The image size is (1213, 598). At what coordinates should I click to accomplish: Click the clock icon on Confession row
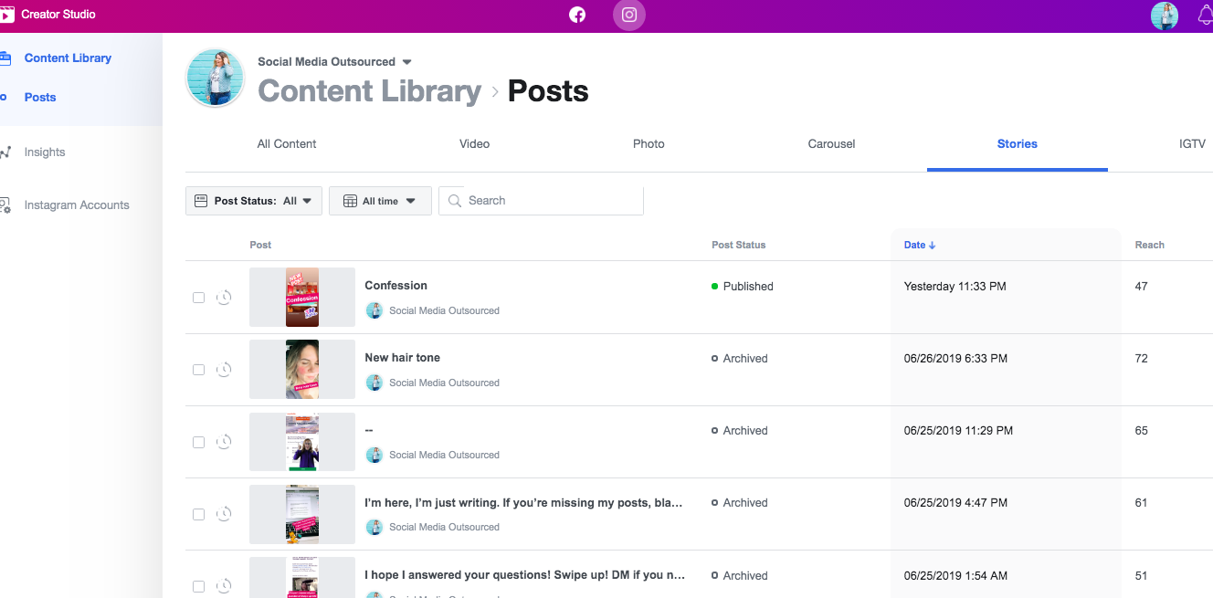[x=224, y=297]
